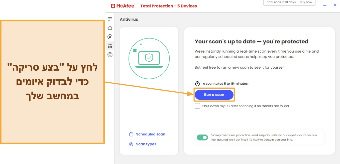This screenshot has height=164, width=340.
Task: Click the McAfee shield logo
Action: pos(113,6)
